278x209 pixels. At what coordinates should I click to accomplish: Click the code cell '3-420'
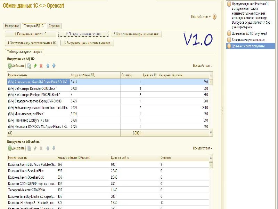(x=95, y=120)
